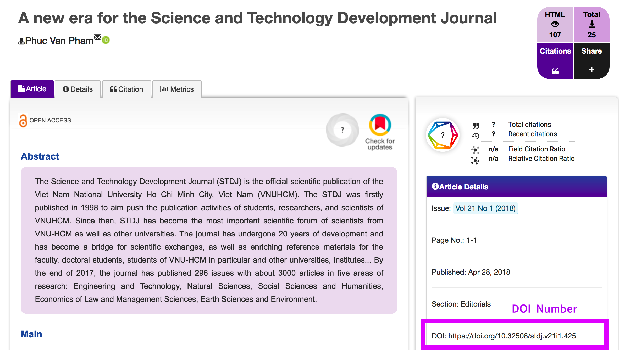The width and height of the screenshot is (619, 350).
Task: Click the Citations quote-mark icon
Action: pyautogui.click(x=555, y=71)
